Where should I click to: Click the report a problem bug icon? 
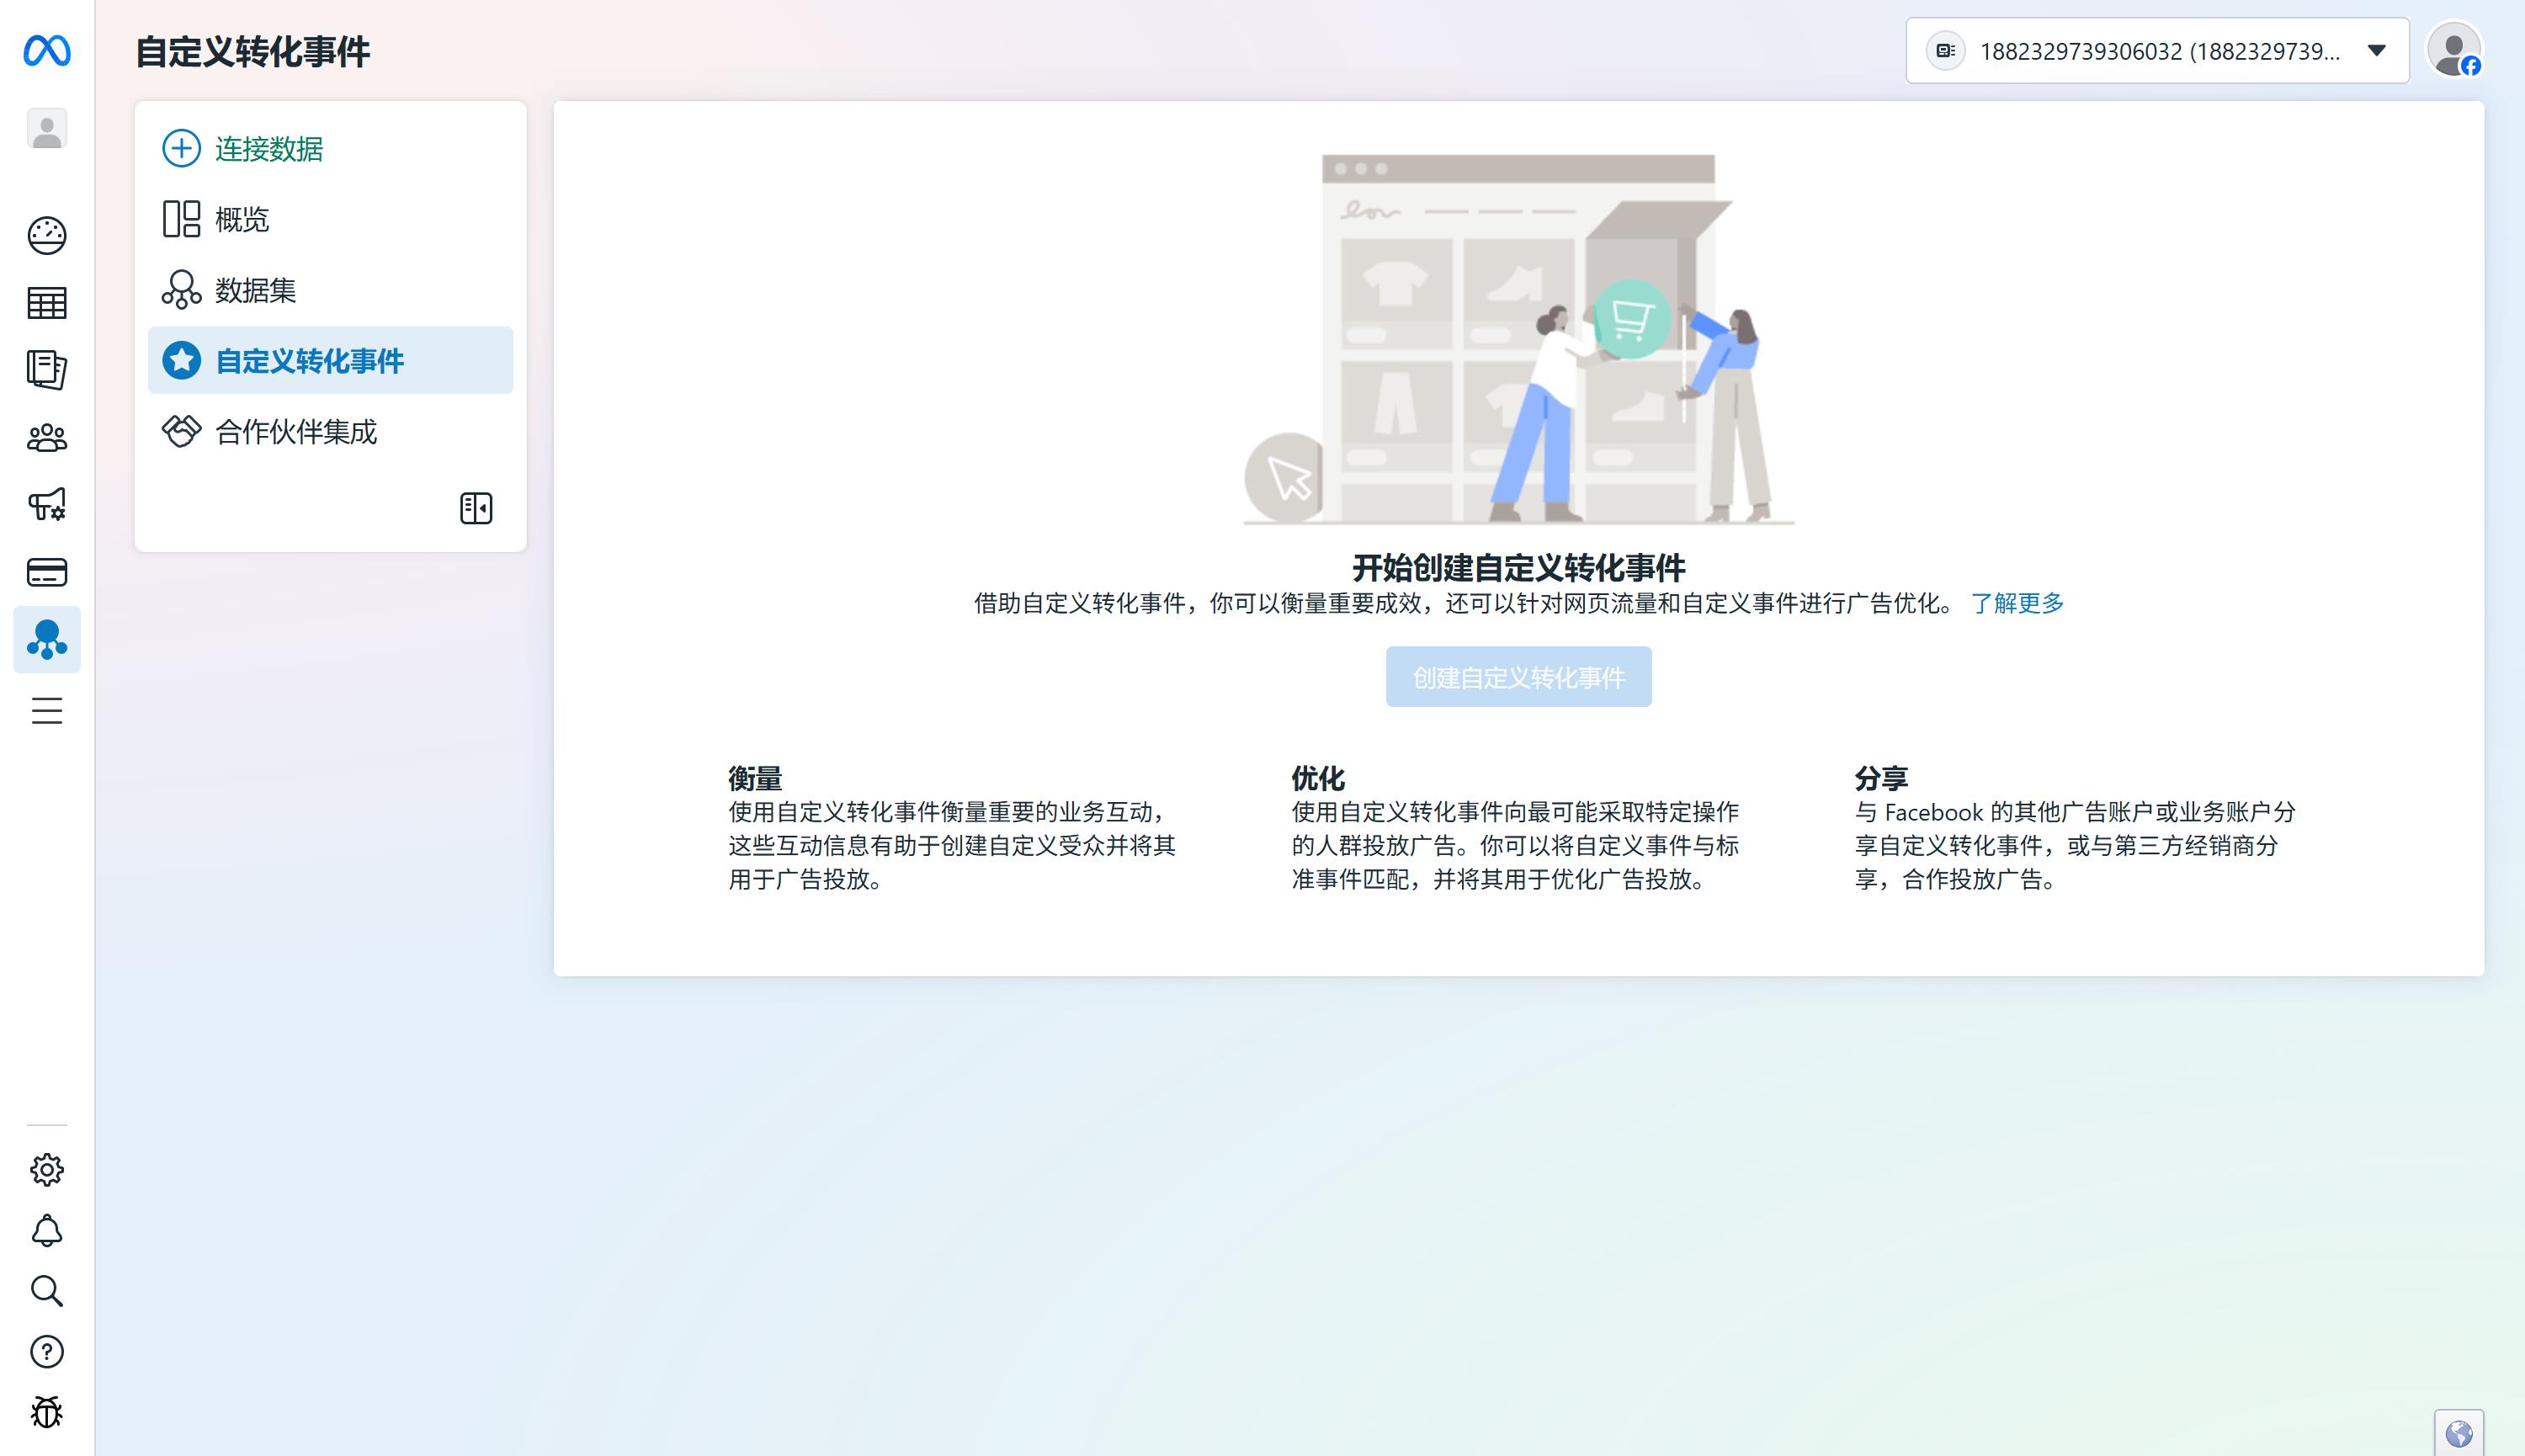tap(47, 1412)
